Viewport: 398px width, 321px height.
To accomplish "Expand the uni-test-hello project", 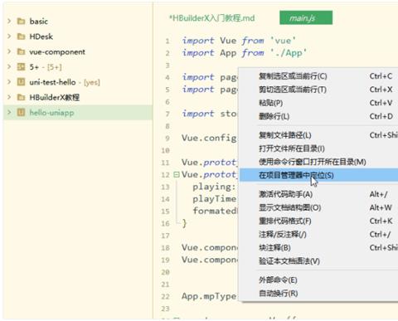I will click(9, 82).
